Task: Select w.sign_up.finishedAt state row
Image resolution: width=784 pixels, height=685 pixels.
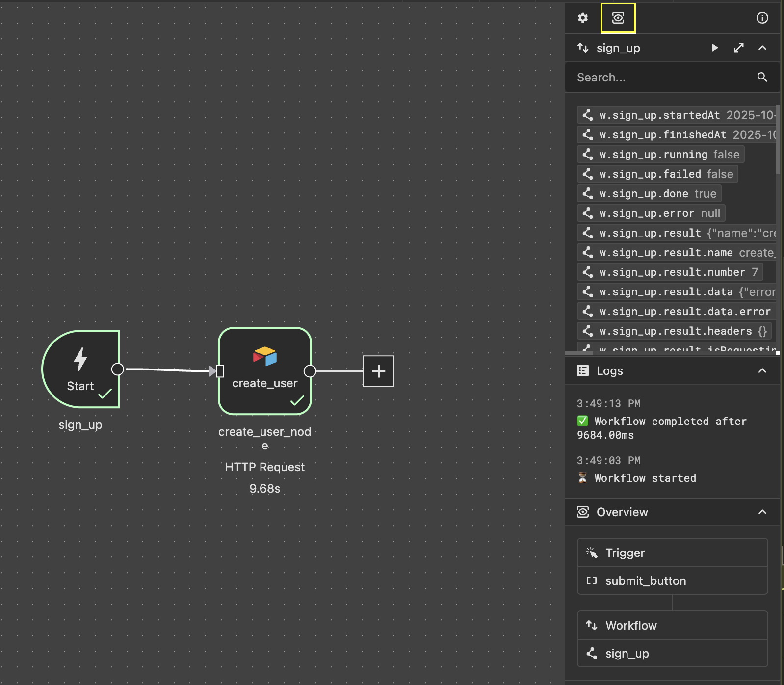Action: (x=677, y=135)
